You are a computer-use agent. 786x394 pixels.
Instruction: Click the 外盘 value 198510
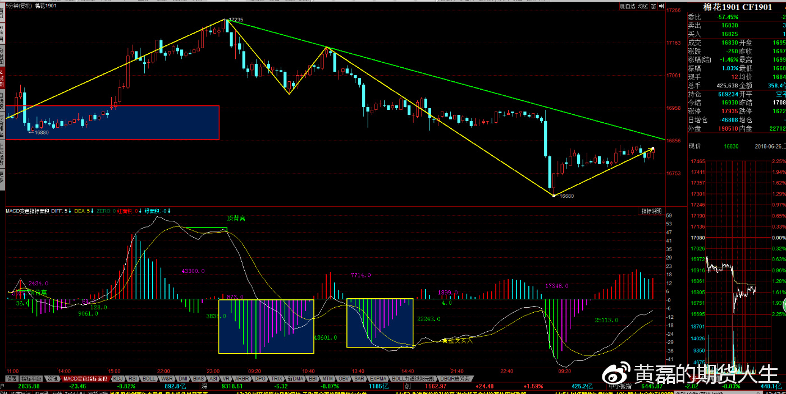click(x=729, y=128)
